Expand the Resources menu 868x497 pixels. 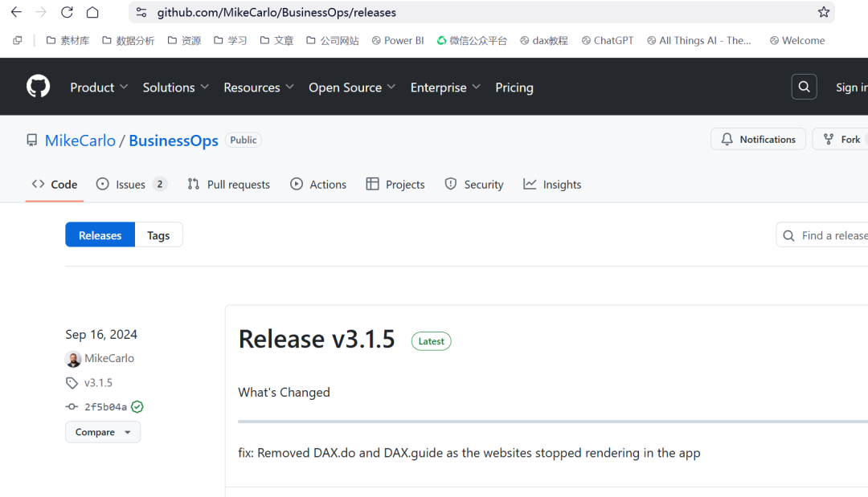point(259,88)
